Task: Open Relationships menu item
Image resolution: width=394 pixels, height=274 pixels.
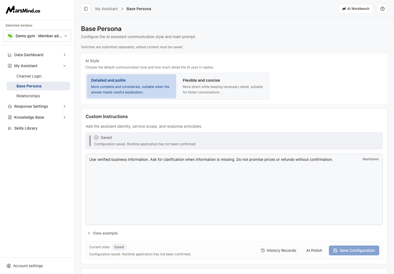Action: pyautogui.click(x=38, y=96)
